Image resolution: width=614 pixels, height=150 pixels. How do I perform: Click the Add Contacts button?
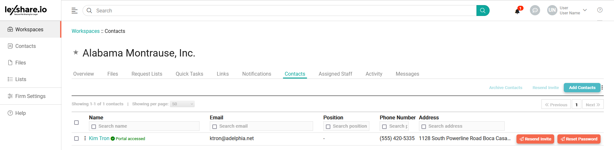582,87
